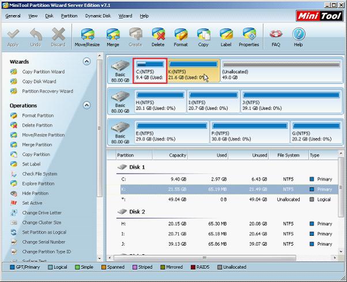Select the J:(NTFS) partition block
Screen dimensions: 347x282
[x=291, y=101]
